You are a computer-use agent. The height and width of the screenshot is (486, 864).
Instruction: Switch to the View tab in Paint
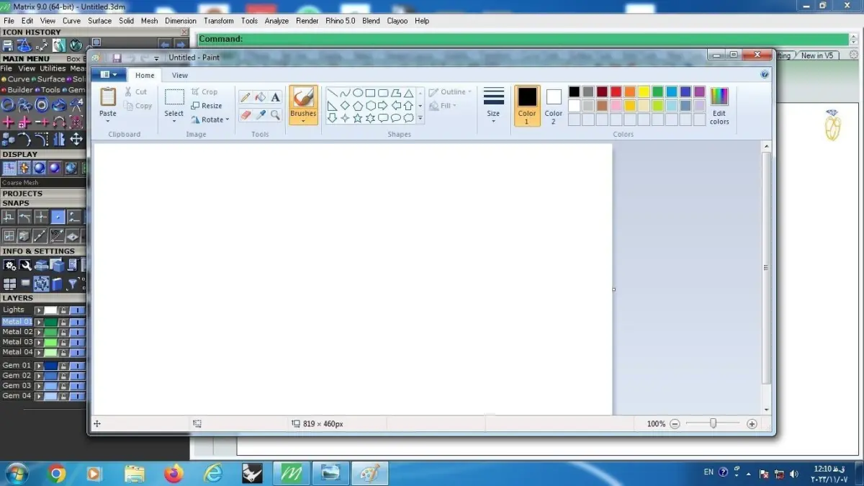180,75
